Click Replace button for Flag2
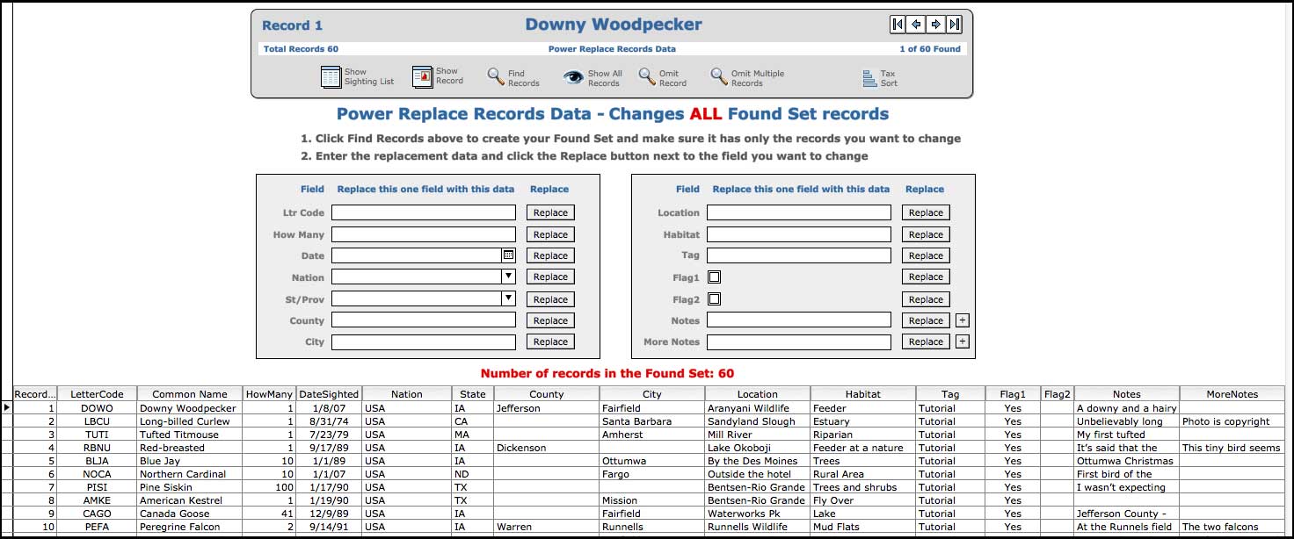The width and height of the screenshot is (1294, 539). (x=926, y=299)
